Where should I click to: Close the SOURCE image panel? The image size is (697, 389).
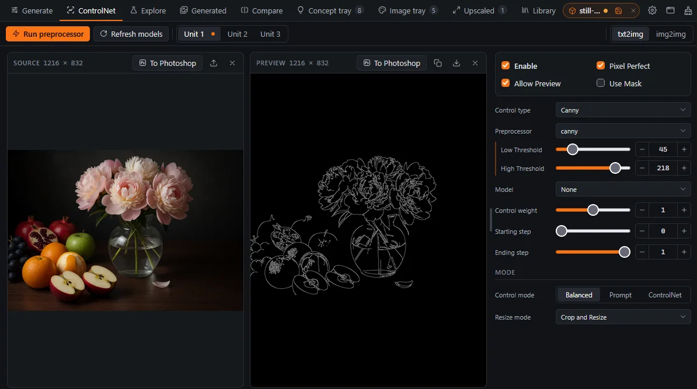[x=232, y=63]
